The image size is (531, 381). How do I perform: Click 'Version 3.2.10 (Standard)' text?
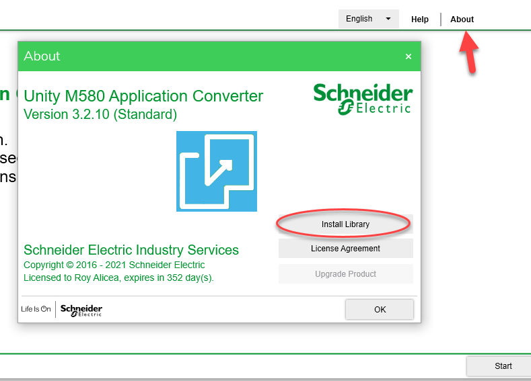click(x=100, y=114)
